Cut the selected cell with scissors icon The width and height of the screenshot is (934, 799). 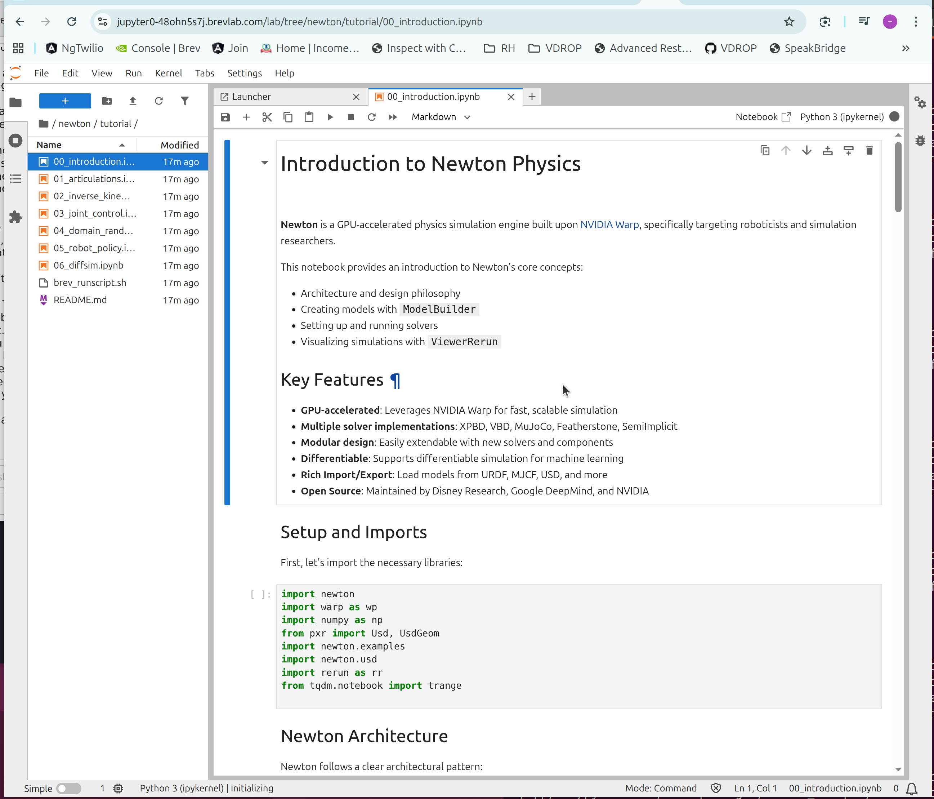pos(267,117)
